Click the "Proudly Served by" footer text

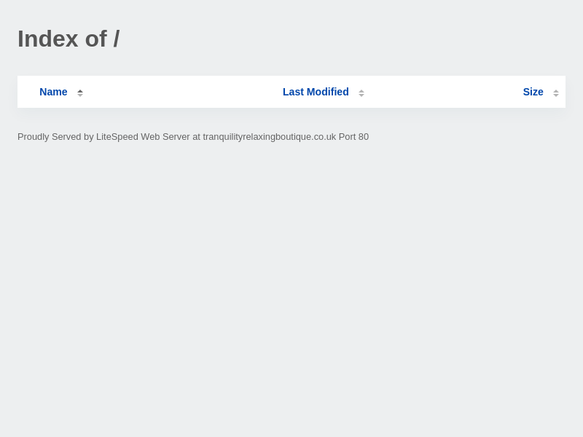pyautogui.click(x=55, y=137)
